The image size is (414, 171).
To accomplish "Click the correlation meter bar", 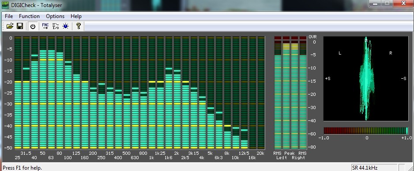I will pyautogui.click(x=366, y=131).
